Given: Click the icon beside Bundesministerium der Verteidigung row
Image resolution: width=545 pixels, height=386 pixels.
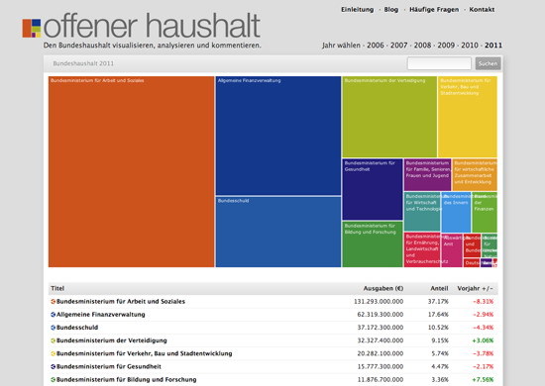Looking at the screenshot, I should click(x=54, y=340).
